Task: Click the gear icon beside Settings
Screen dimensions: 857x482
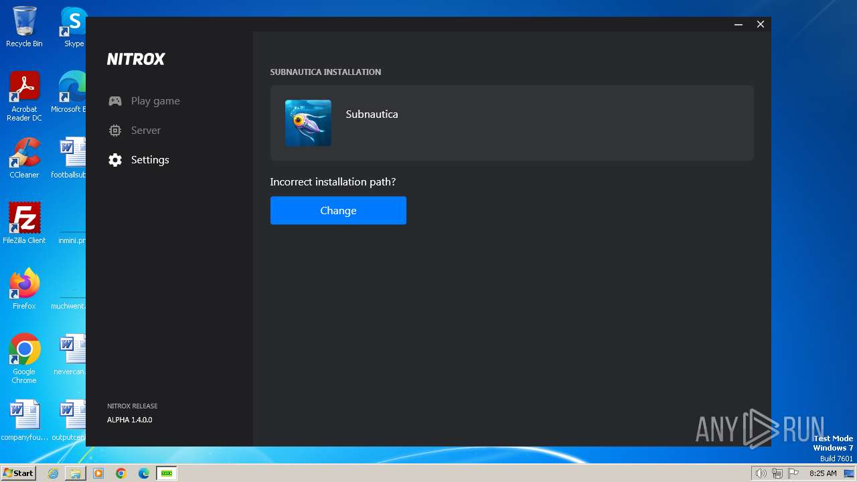Action: (x=115, y=160)
